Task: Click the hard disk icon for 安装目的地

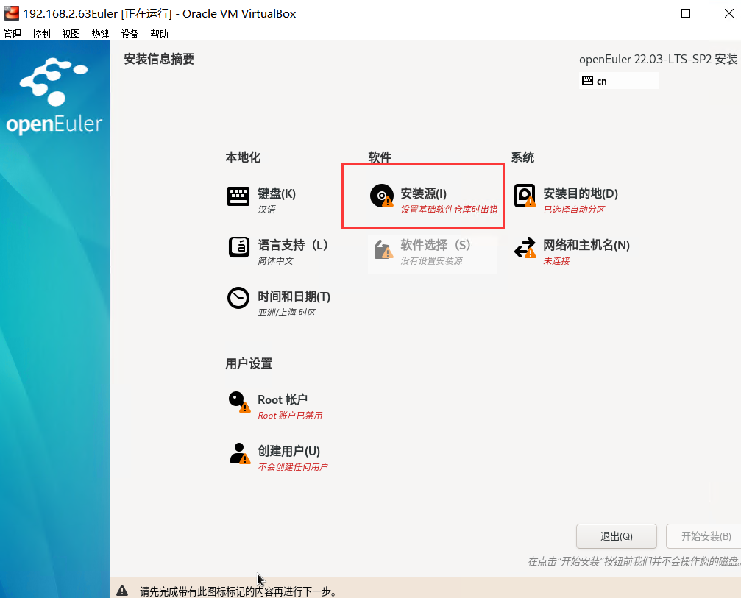Action: pos(525,196)
